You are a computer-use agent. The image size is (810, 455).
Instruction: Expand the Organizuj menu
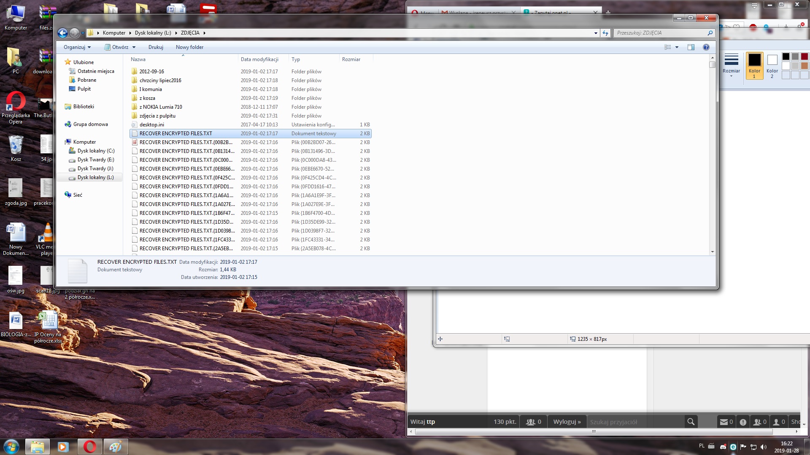click(x=77, y=47)
